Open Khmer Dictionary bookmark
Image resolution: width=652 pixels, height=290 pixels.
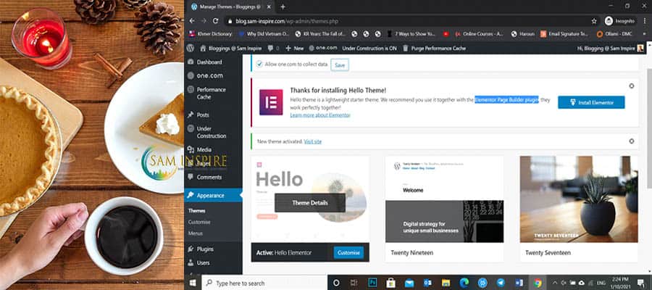210,34
